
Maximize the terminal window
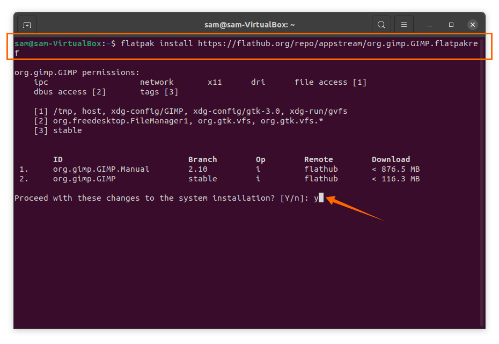tap(451, 25)
